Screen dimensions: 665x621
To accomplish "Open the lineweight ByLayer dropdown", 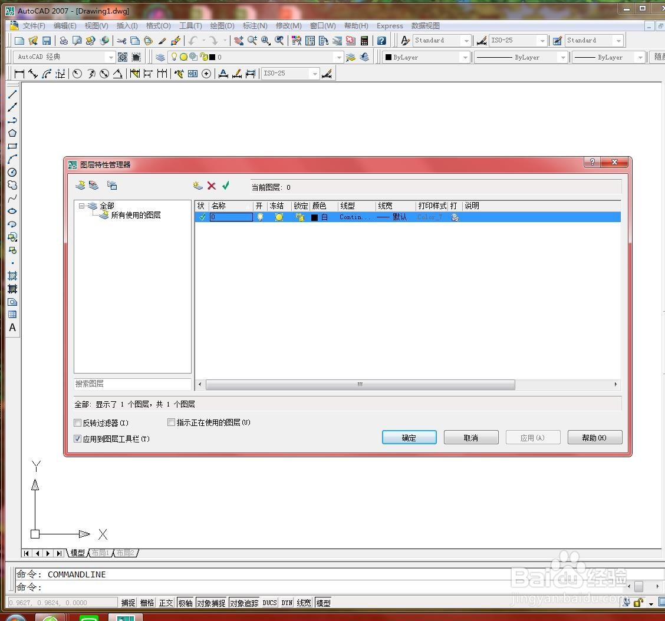I will (640, 57).
